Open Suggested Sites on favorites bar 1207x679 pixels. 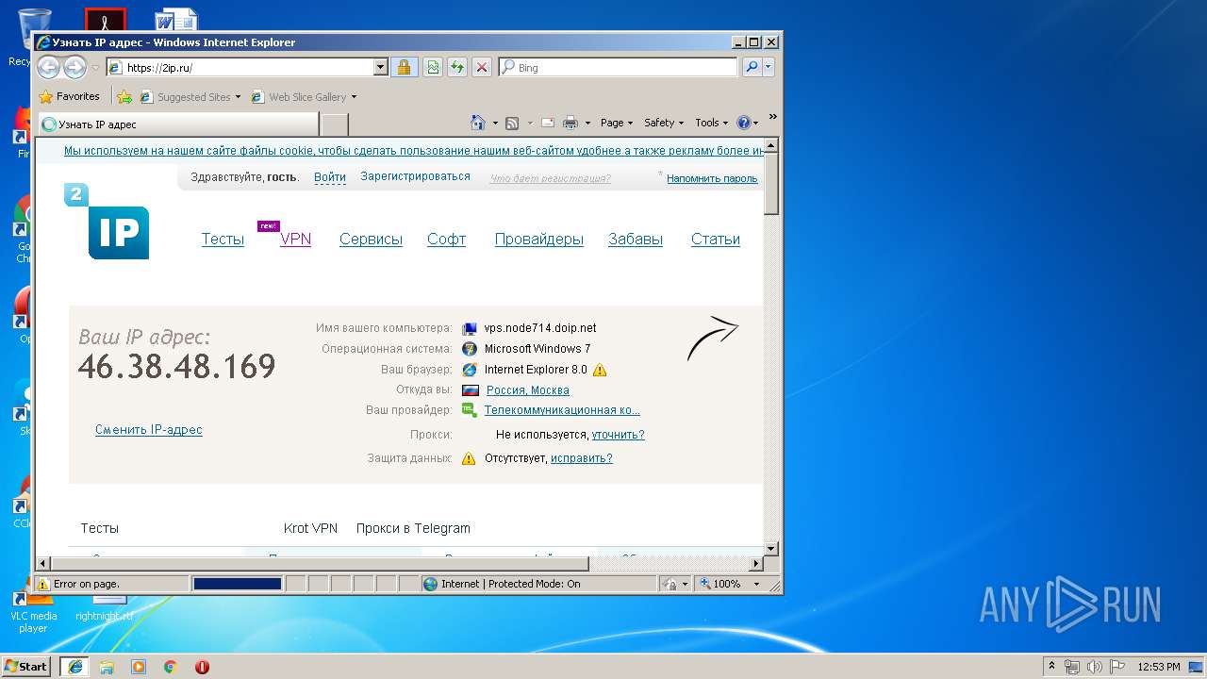point(190,96)
